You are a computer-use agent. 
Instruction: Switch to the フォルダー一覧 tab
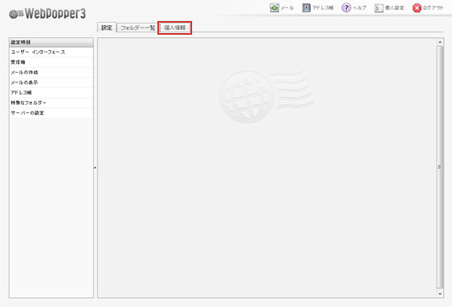pos(138,27)
